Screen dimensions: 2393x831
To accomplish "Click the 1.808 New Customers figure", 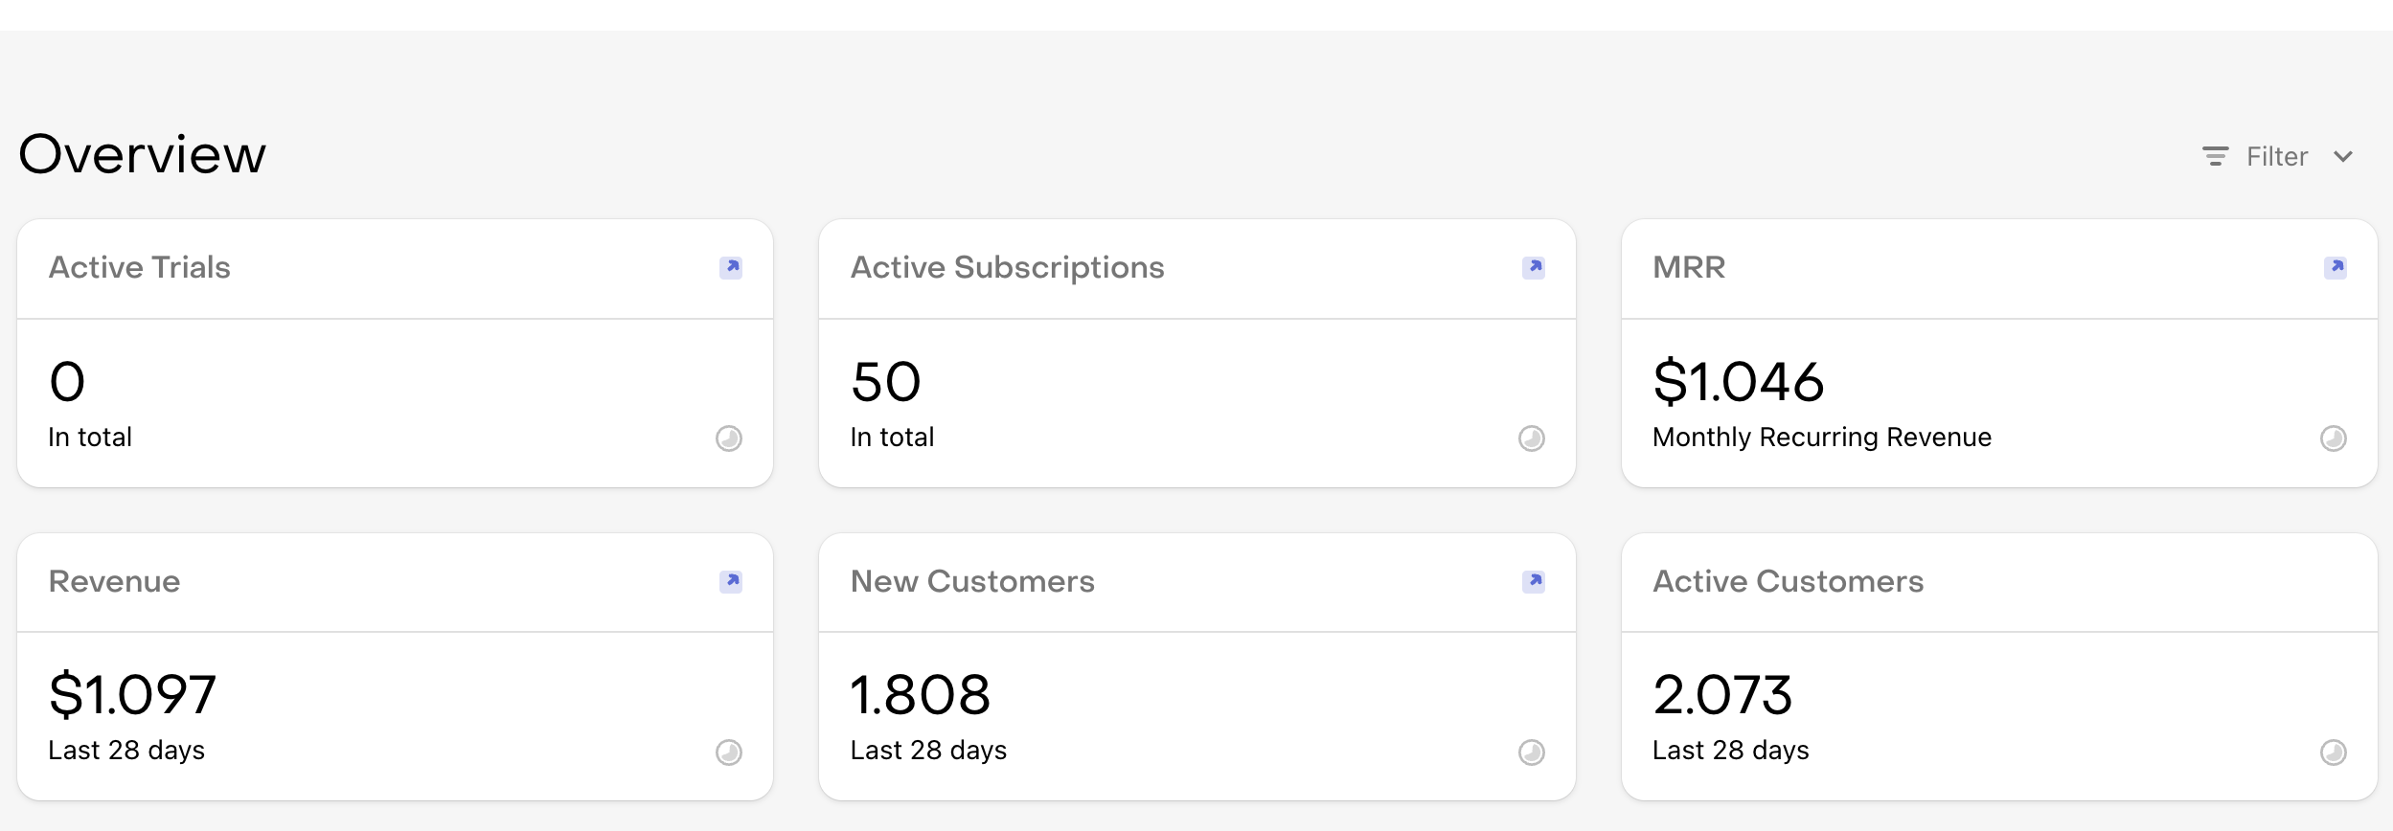I will point(921,694).
